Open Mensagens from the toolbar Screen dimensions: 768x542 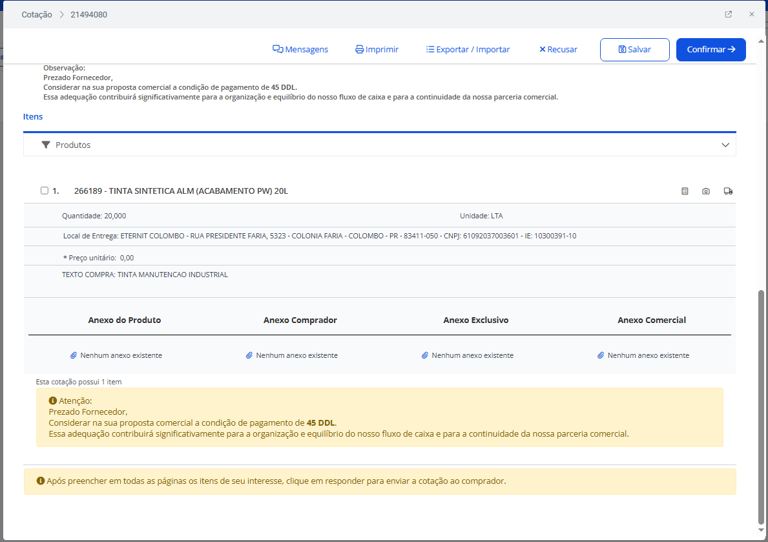pyautogui.click(x=300, y=50)
